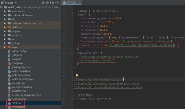This screenshot has height=109, width=185.
Task: Click the .gitignore file icon
Action: 9,55
